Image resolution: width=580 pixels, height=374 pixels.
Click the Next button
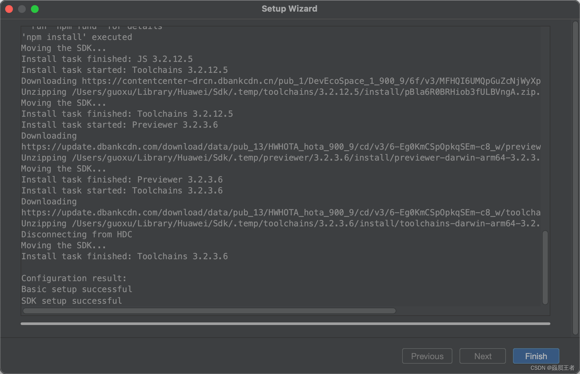click(x=482, y=356)
